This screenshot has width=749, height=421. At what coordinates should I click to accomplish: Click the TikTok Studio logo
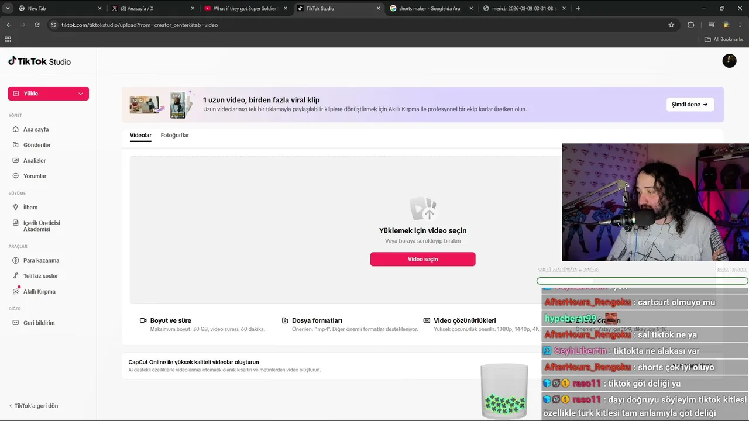39,61
